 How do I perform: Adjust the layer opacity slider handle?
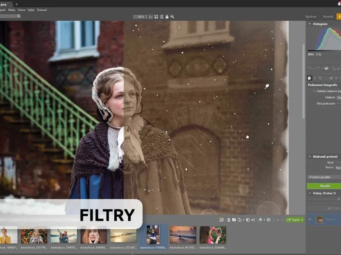(339, 199)
